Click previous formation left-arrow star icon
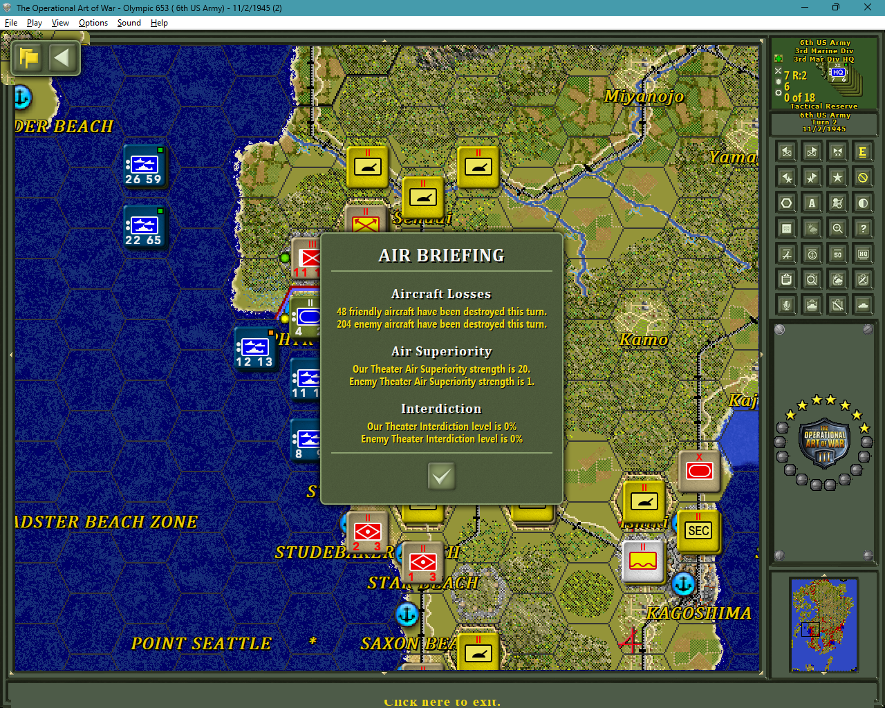Viewport: 885px width, 708px height. 787,177
